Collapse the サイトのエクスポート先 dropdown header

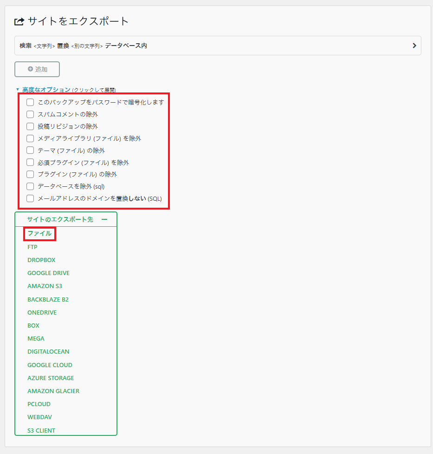[66, 219]
